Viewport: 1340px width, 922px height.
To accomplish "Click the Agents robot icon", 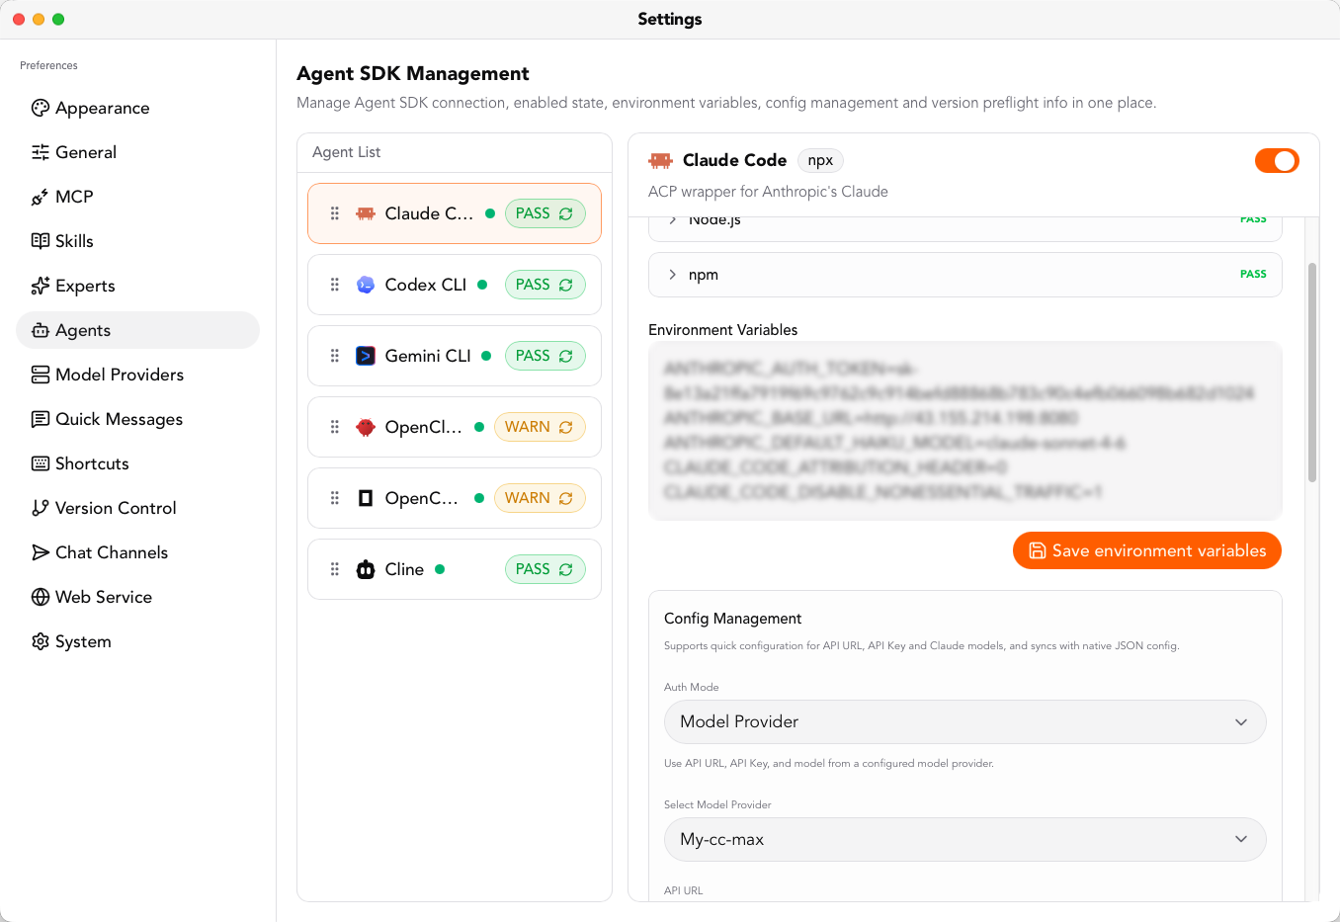I will coord(41,330).
